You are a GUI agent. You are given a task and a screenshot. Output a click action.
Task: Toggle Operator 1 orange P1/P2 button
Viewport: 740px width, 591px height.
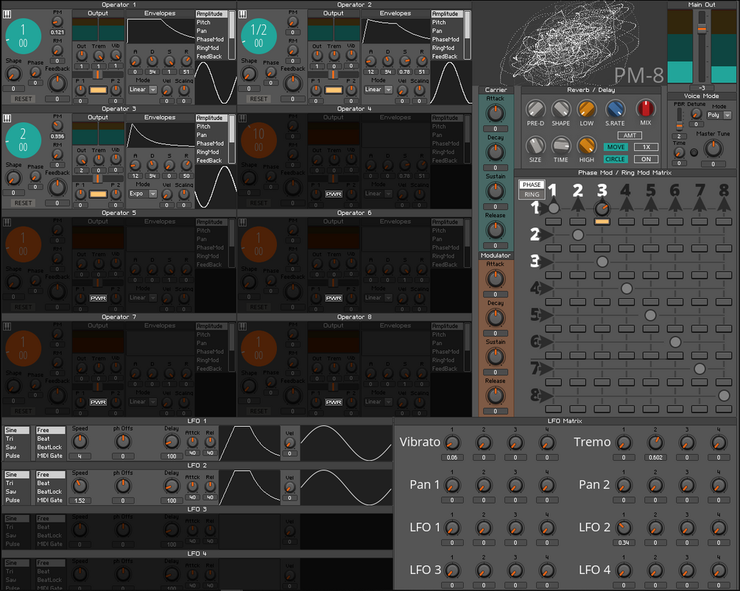[x=98, y=90]
